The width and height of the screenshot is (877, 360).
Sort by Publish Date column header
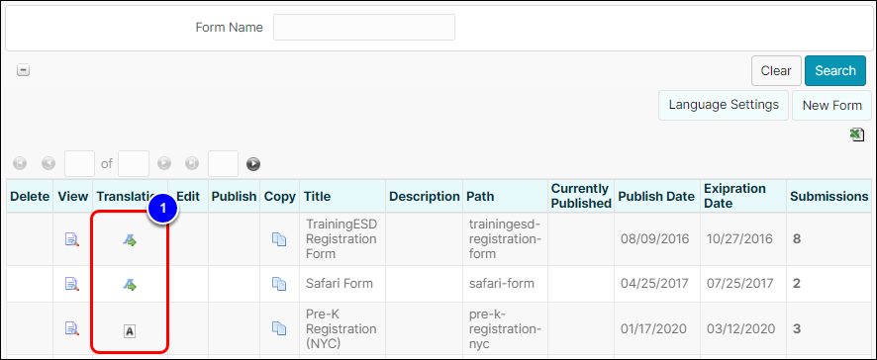click(x=656, y=196)
